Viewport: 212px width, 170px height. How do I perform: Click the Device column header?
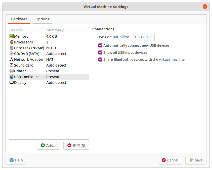(x=17, y=30)
